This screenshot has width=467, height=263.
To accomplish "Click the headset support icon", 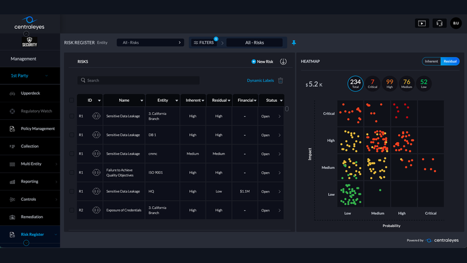I will point(439,23).
